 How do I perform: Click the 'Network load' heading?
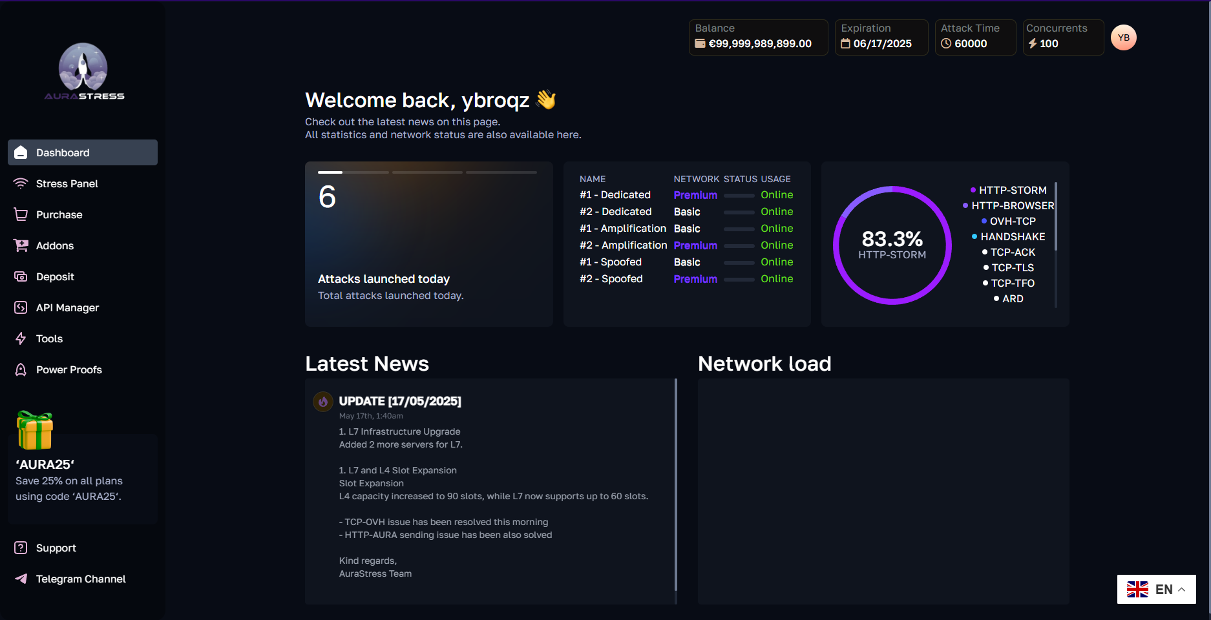(764, 364)
